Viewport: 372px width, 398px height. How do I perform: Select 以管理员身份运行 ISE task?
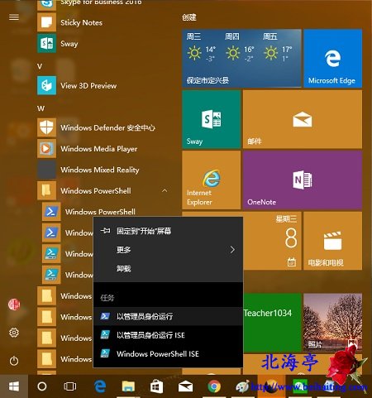coord(168,335)
